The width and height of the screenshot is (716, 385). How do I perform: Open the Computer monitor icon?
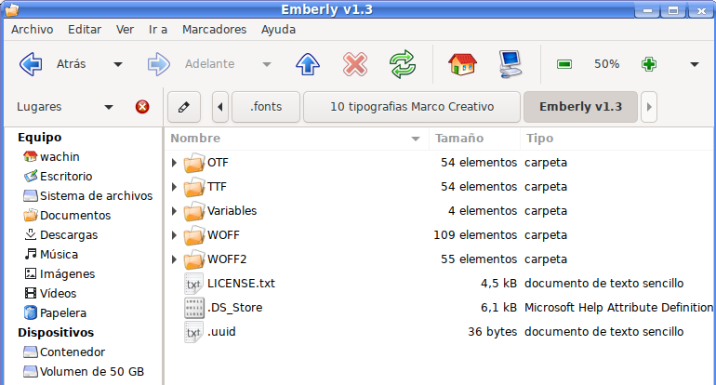click(x=510, y=64)
